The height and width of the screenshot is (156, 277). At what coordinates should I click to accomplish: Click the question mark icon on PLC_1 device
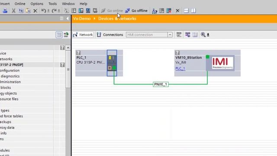(x=78, y=52)
